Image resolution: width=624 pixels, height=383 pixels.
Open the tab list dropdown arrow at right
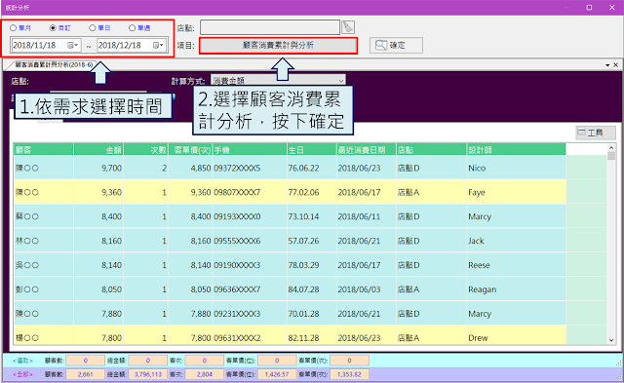pyautogui.click(x=607, y=65)
